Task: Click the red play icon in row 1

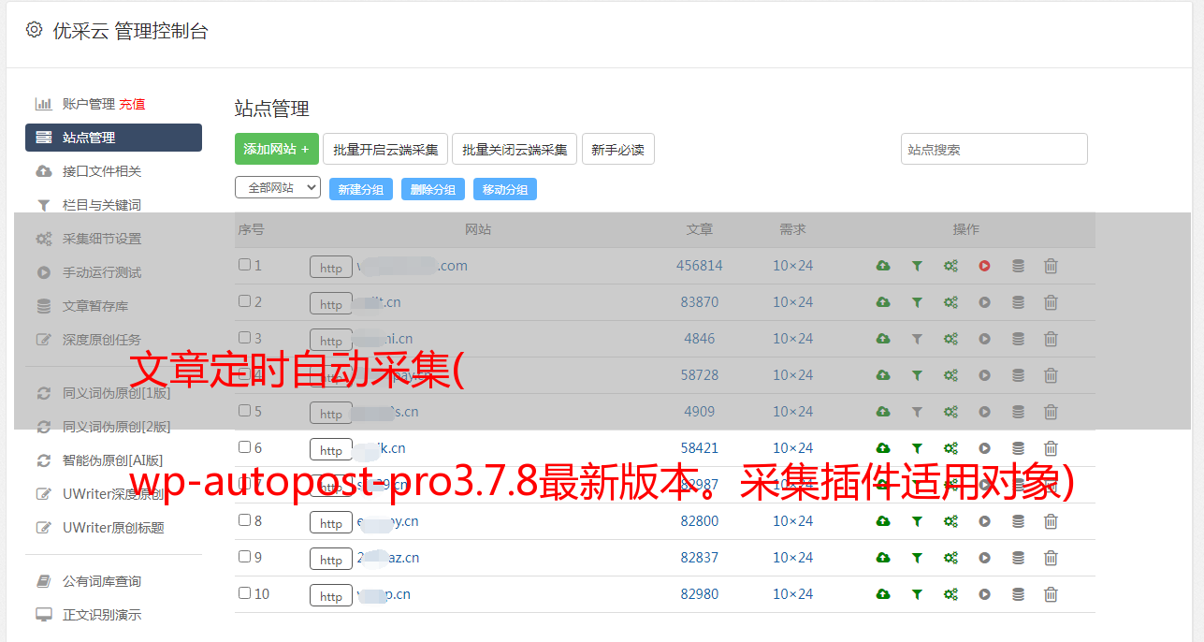Action: coord(984,266)
